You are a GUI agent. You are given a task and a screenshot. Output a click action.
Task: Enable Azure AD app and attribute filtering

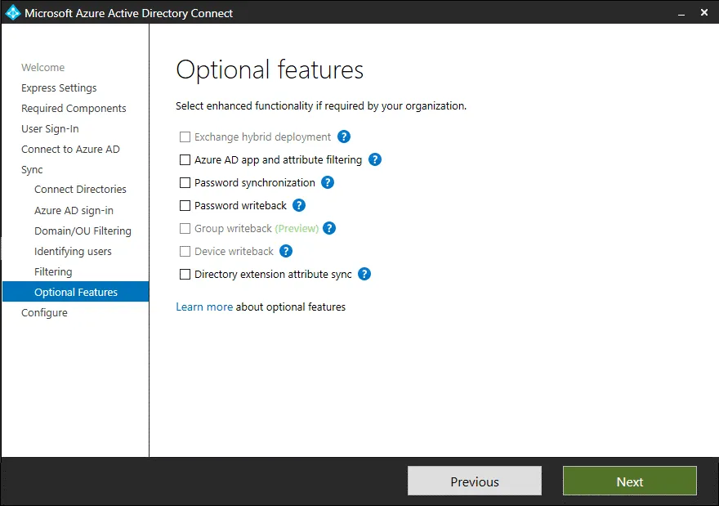(x=185, y=160)
